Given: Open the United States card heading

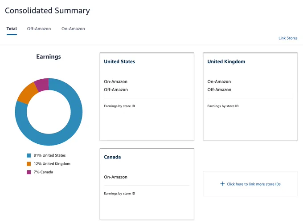Looking at the screenshot, I should point(119,61).
